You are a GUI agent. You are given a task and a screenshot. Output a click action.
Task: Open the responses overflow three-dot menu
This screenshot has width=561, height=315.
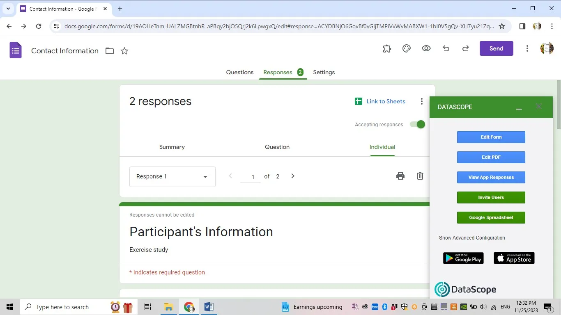[421, 101]
